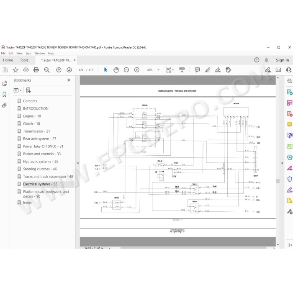Collapse left navigation pane arrow
This screenshot has width=293, height=293.
[78, 163]
